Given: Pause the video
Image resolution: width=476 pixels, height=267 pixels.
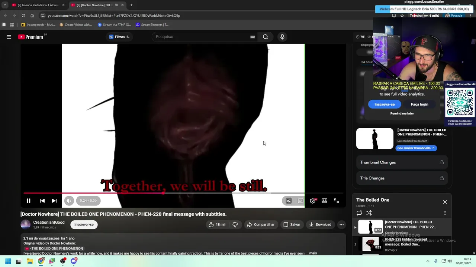Looking at the screenshot, I should pyautogui.click(x=28, y=201).
